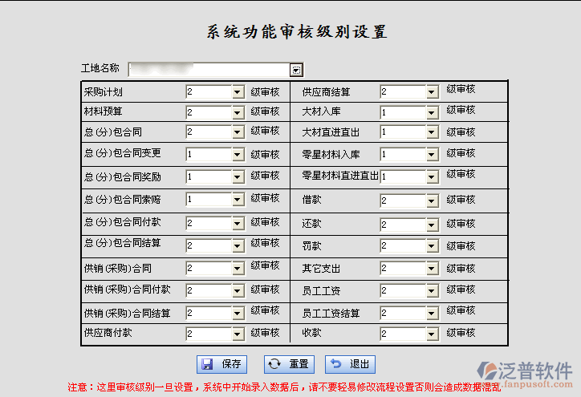
Task: Click the red 注意 warning text
Action: click(284, 387)
